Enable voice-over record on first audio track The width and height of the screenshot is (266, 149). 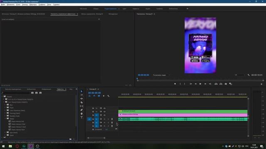pos(112,119)
